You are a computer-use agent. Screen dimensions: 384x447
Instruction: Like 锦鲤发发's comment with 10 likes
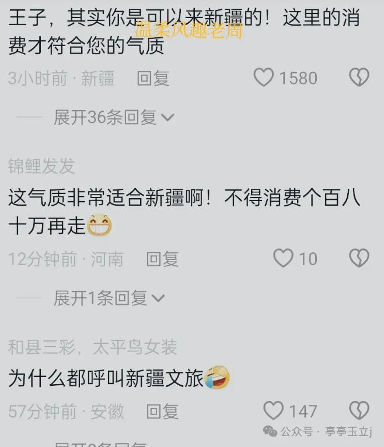(x=283, y=258)
